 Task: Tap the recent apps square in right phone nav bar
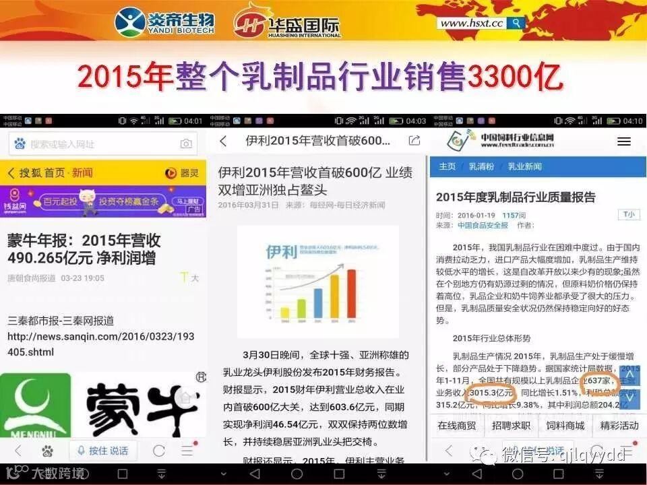pyautogui.click(x=558, y=474)
